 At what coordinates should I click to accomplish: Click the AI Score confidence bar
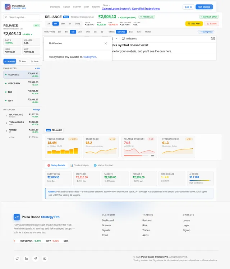point(200,181)
